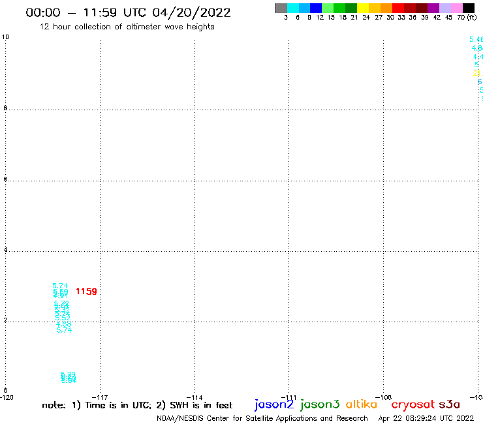
Task: Click the orange 27–30 ft swatch
Action: click(386, 8)
